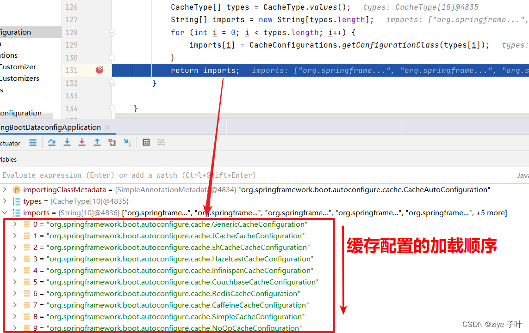Click 'new String[types.length]' on line 127
529x333 pixels.
[314, 20]
